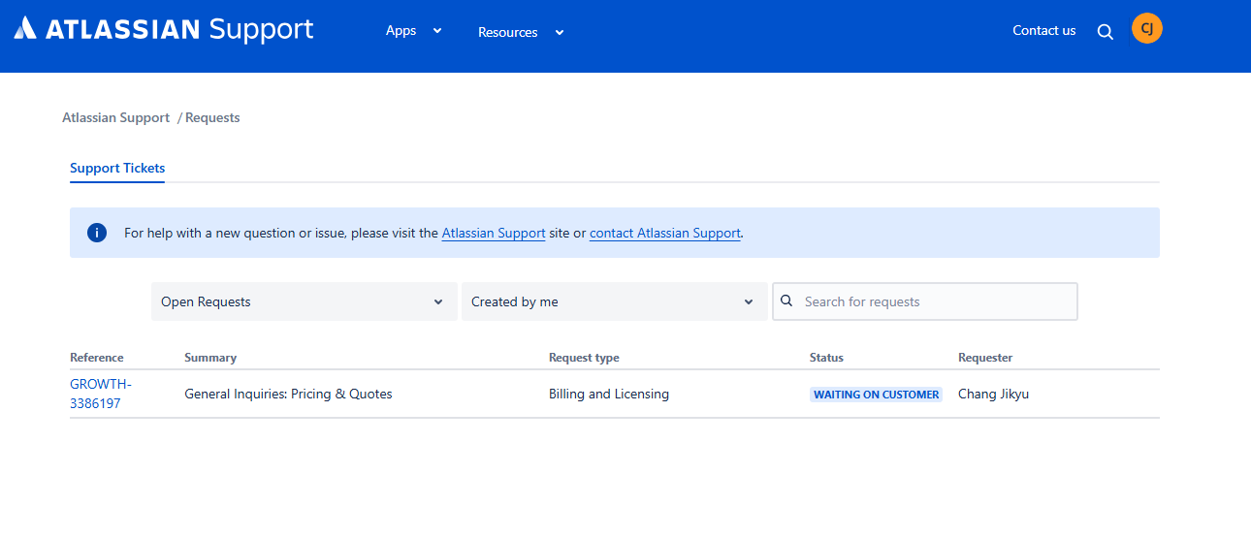1251x538 pixels.
Task: Open the CJ user avatar menu
Action: [1147, 28]
